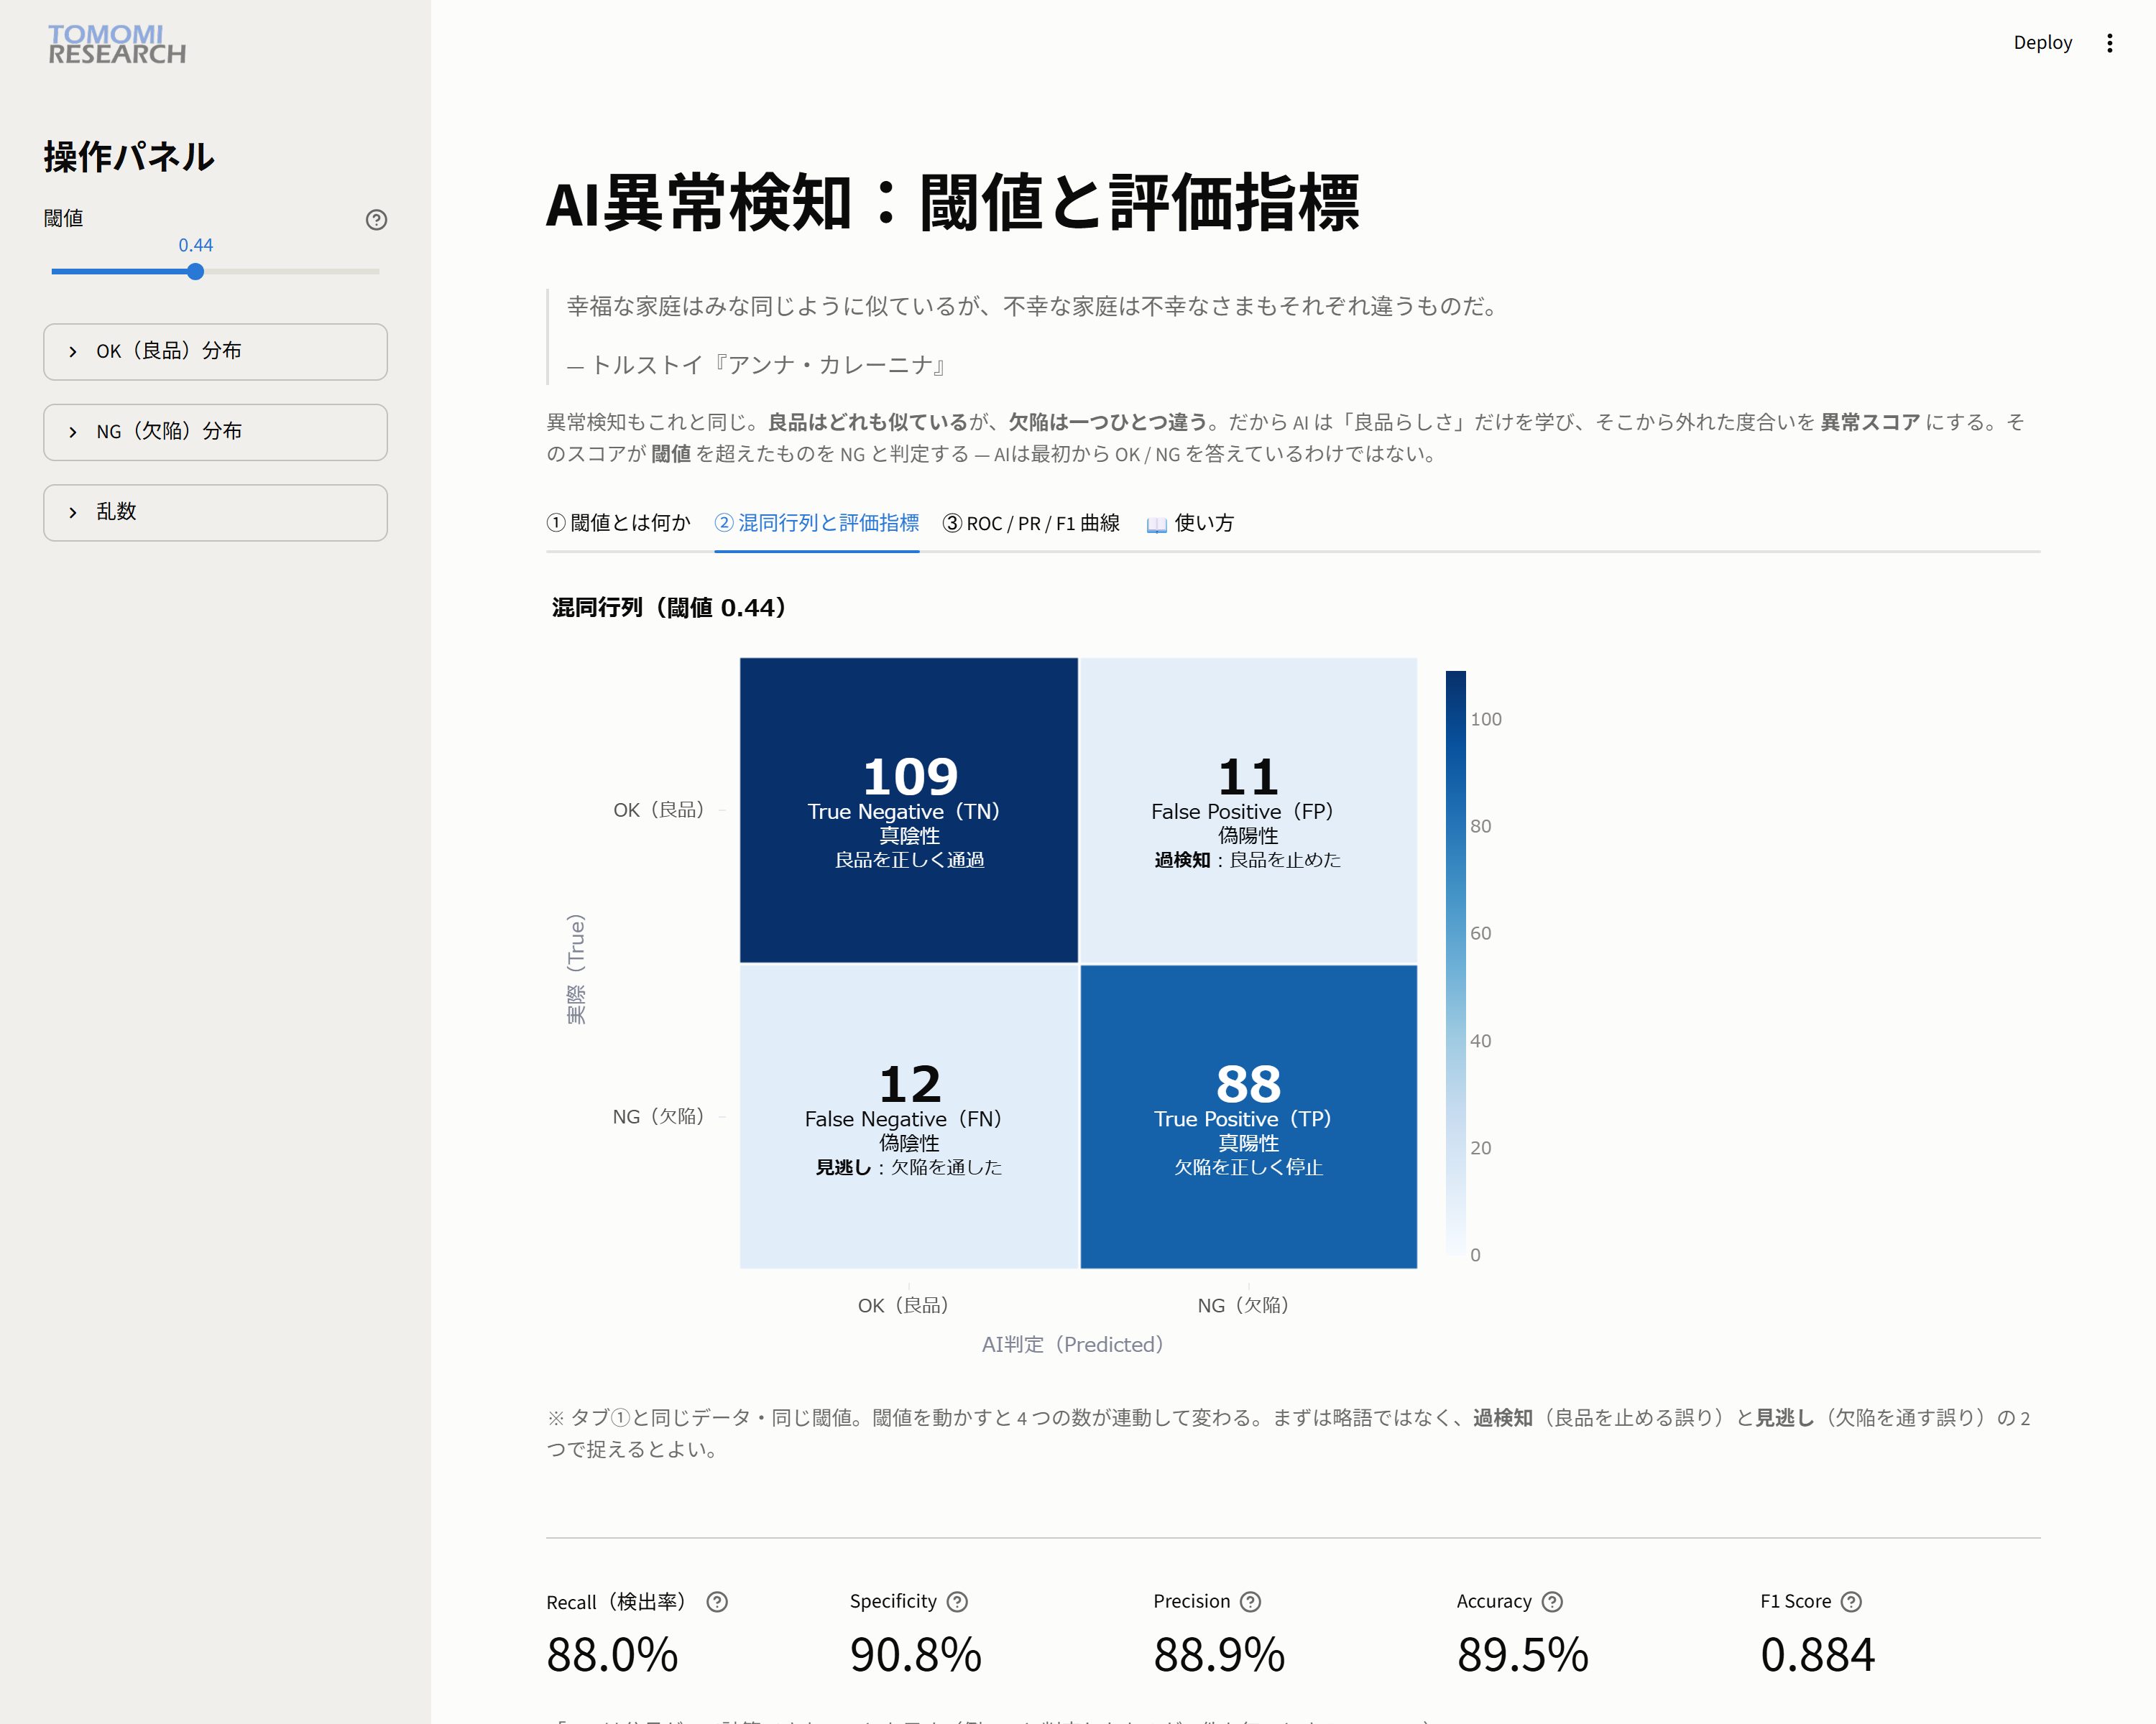
Task: Click help icon next to Accuracy
Action: pos(1552,1602)
